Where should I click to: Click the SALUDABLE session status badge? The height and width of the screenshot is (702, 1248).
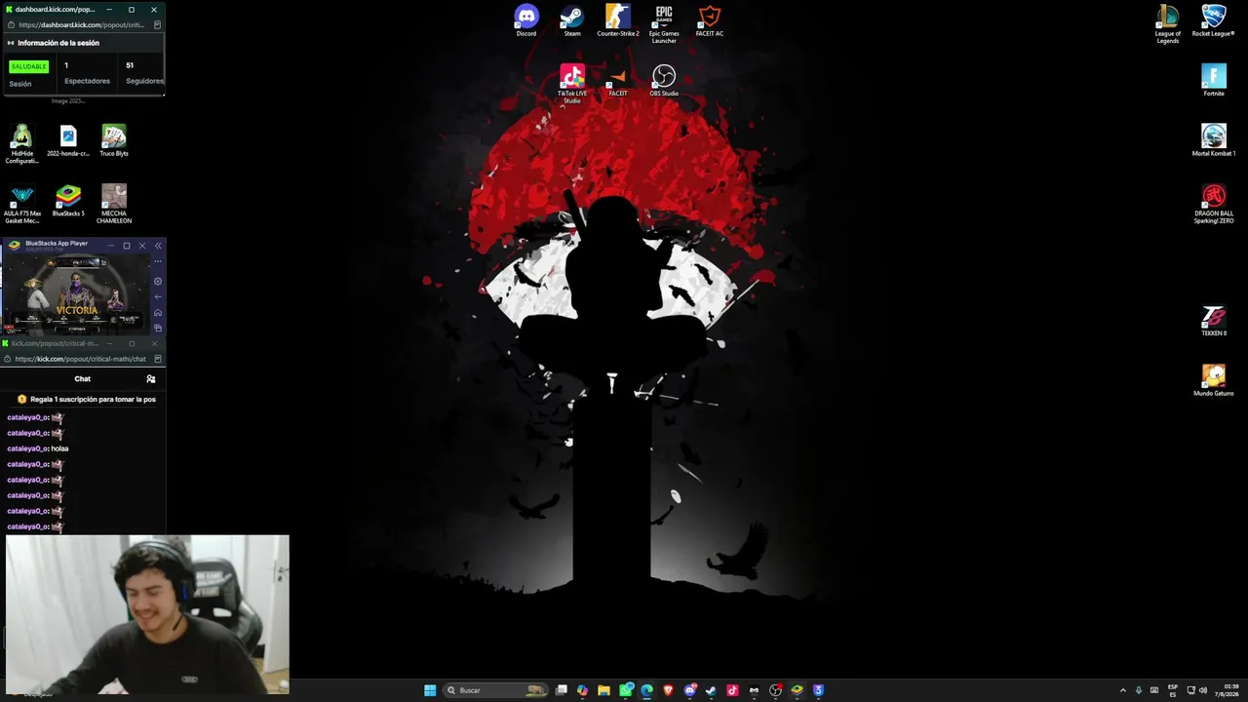(x=28, y=66)
